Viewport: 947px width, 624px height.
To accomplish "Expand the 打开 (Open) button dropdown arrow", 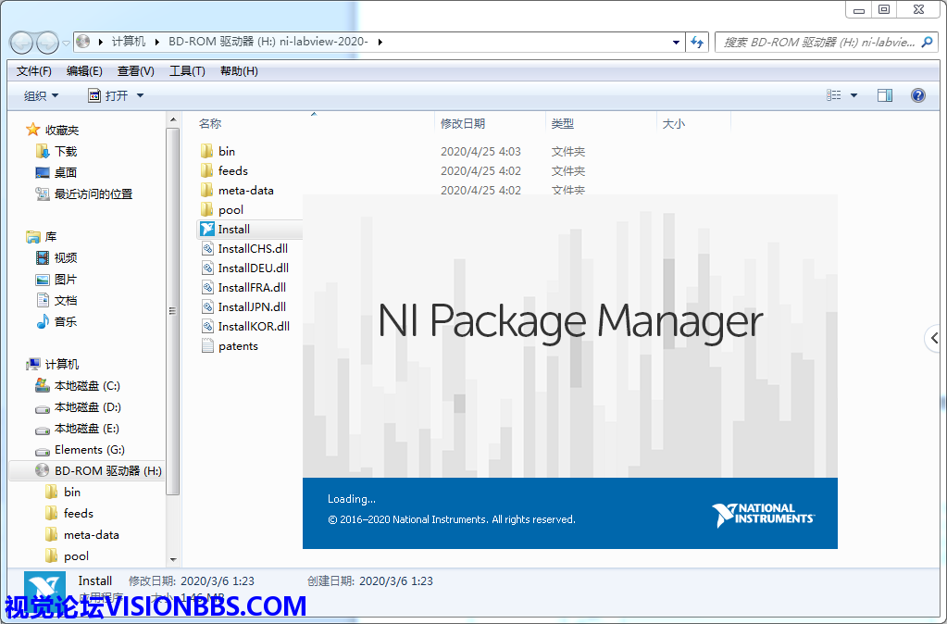I will pyautogui.click(x=141, y=95).
